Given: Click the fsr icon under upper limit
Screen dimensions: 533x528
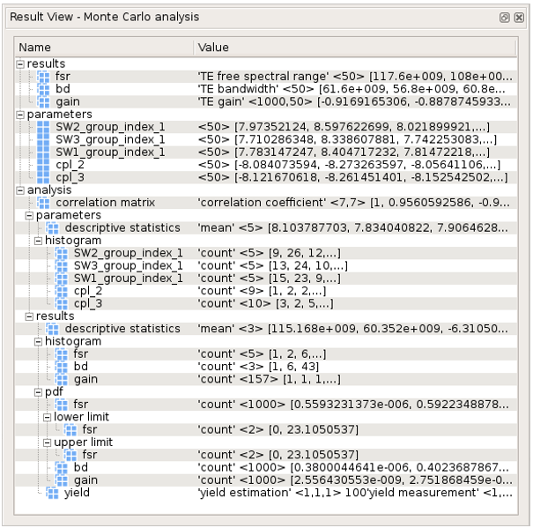Looking at the screenshot, I should point(70,455).
